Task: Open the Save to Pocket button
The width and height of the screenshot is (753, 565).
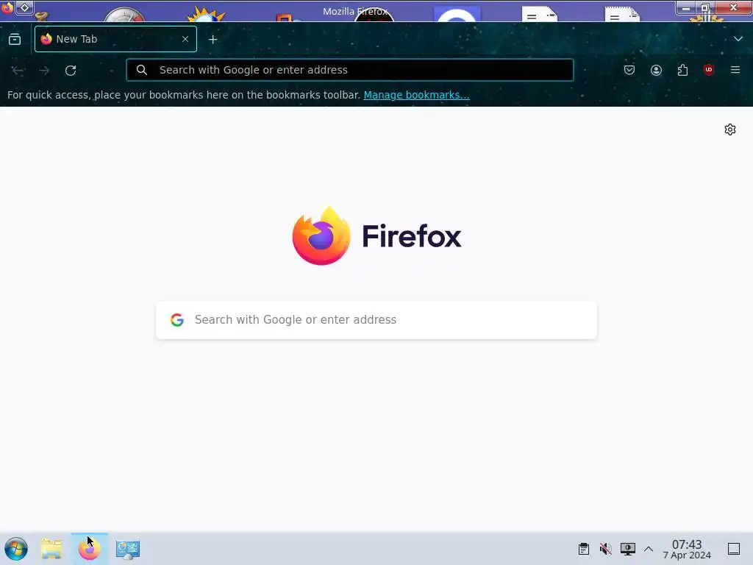Action: click(629, 70)
